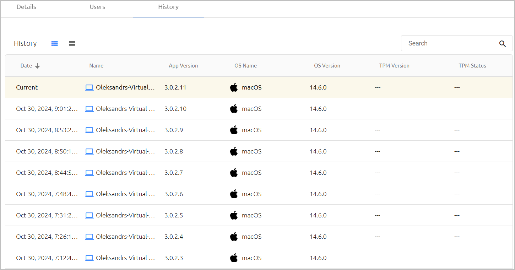This screenshot has width=515, height=270.
Task: Click laptop icon in the 3.0.2.3 row
Action: tap(89, 258)
